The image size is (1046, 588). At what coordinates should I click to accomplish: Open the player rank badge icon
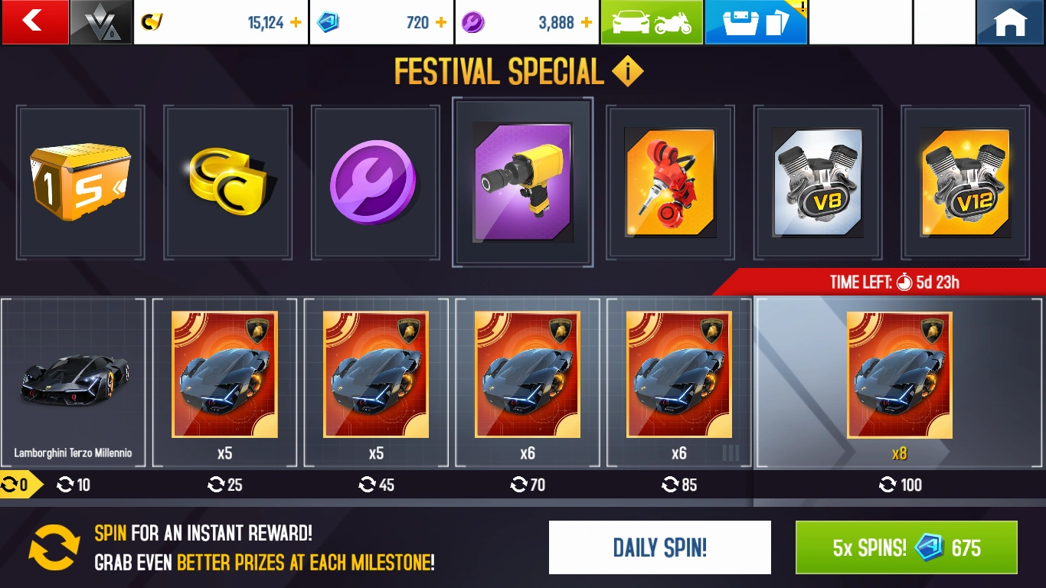[101, 21]
